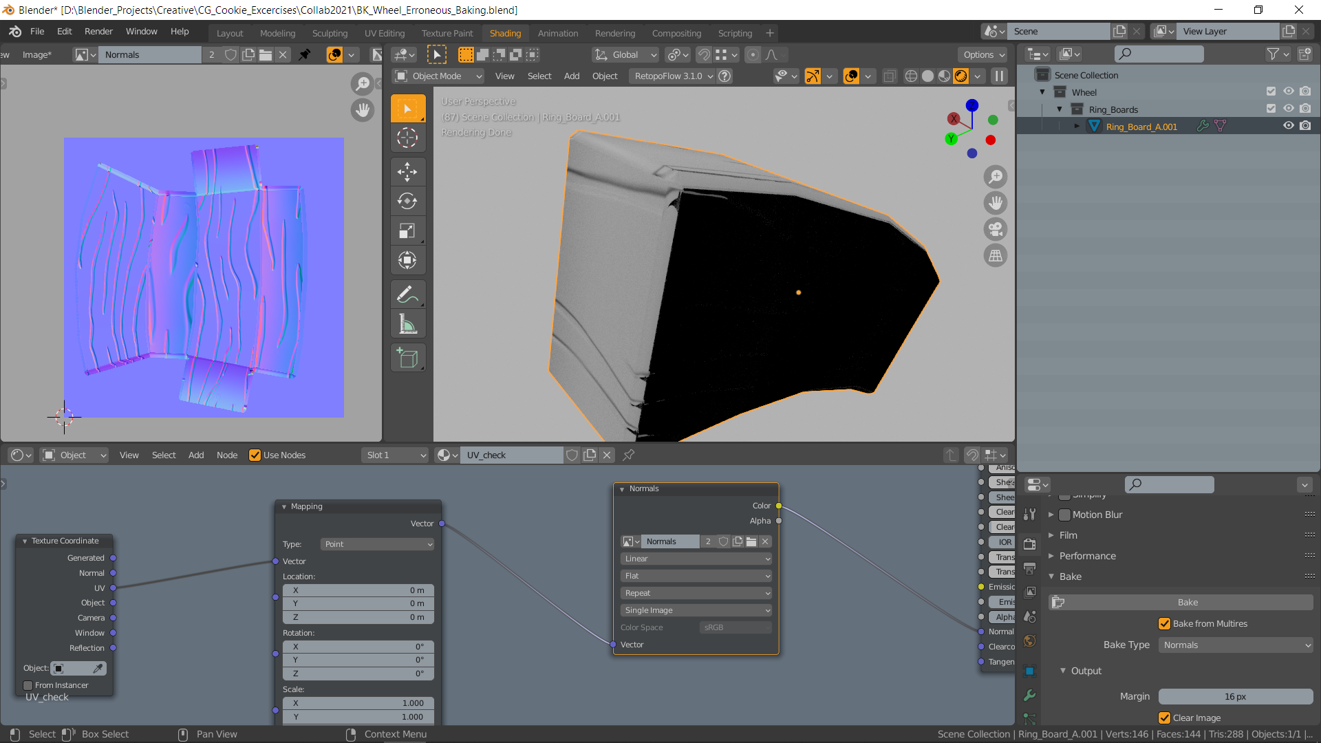Screen dimensions: 1321x743
Task: Select the Rotate tool icon
Action: 407,201
